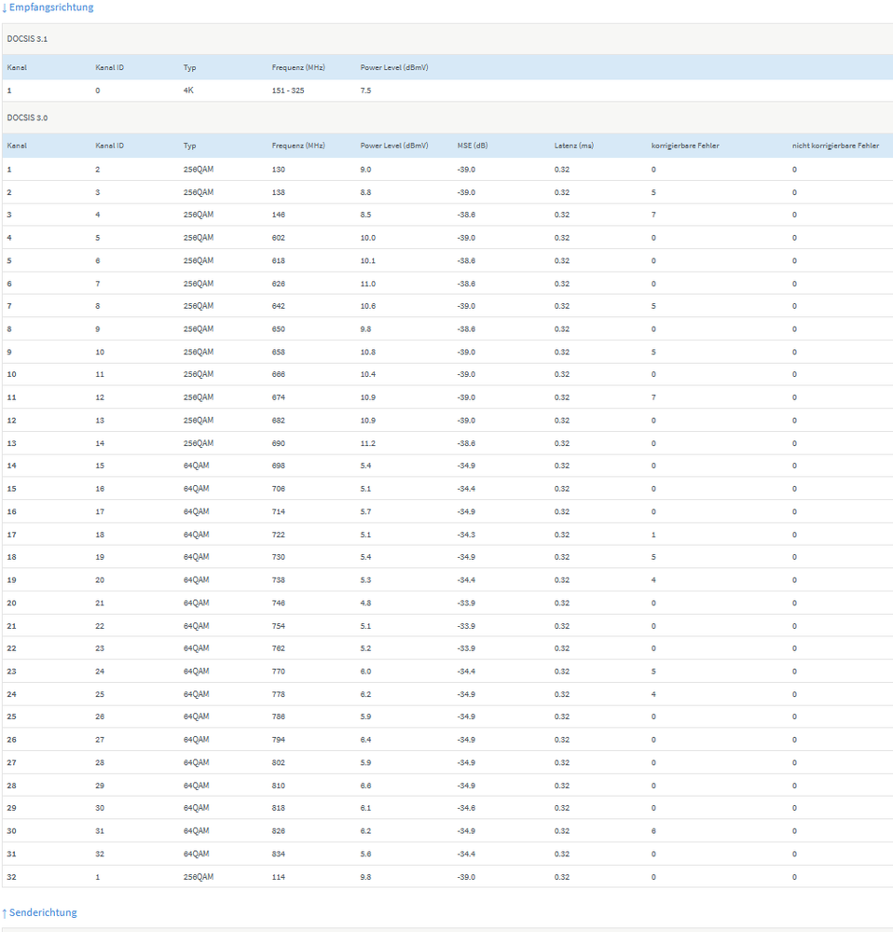Select frequency 642 cell
The height and width of the screenshot is (932, 893).
click(x=279, y=306)
